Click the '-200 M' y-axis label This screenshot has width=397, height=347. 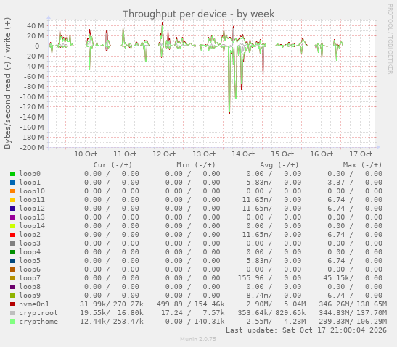point(32,147)
